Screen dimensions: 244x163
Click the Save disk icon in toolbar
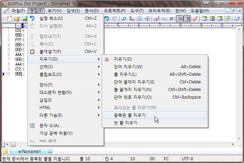25,19
